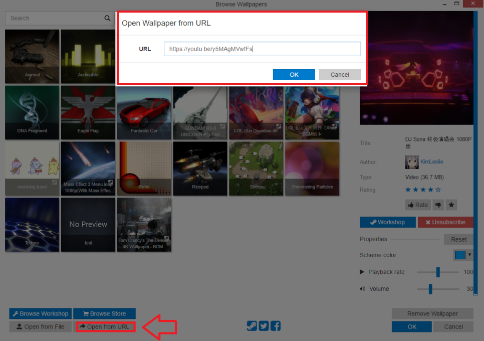Choose the Eagle Flag wallpaper
484x341 pixels.
(88, 112)
